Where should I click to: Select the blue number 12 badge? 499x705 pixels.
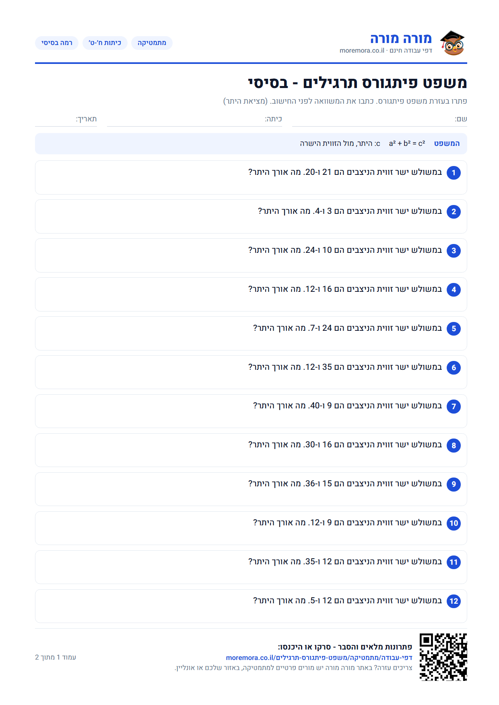click(454, 601)
